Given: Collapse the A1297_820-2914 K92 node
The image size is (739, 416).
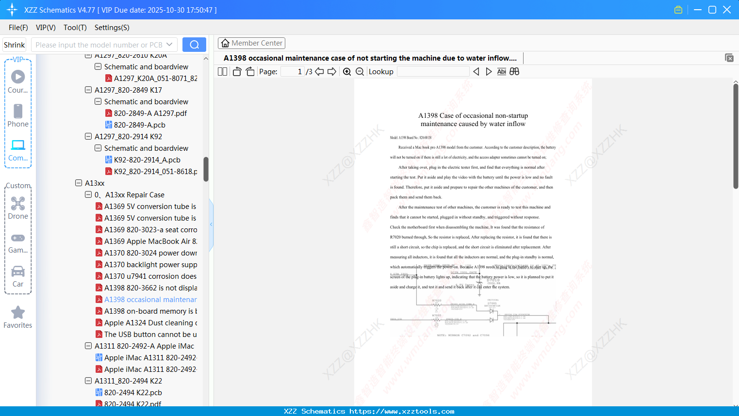Looking at the screenshot, I should coord(88,137).
